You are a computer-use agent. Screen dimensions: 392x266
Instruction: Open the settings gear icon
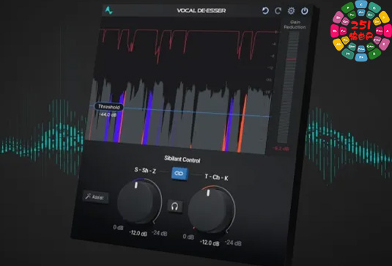pyautogui.click(x=291, y=11)
